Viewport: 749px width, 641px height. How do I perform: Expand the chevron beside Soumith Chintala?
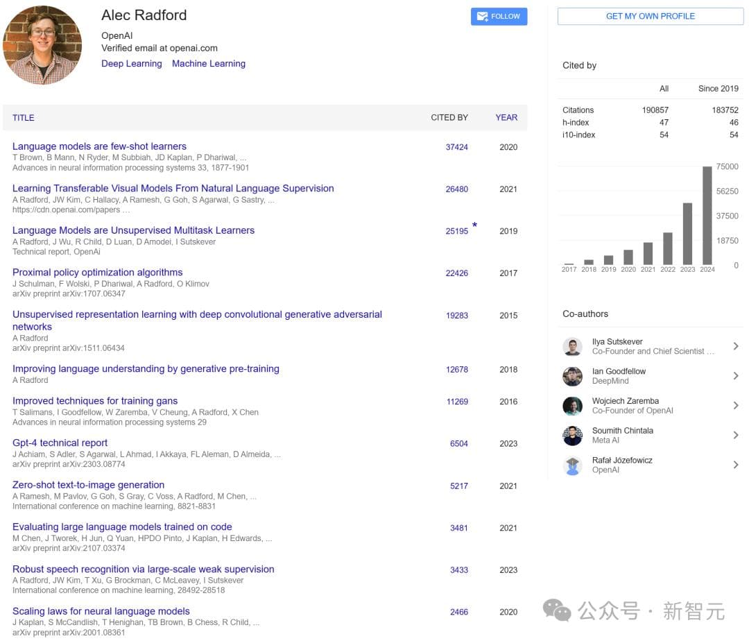[x=736, y=435]
